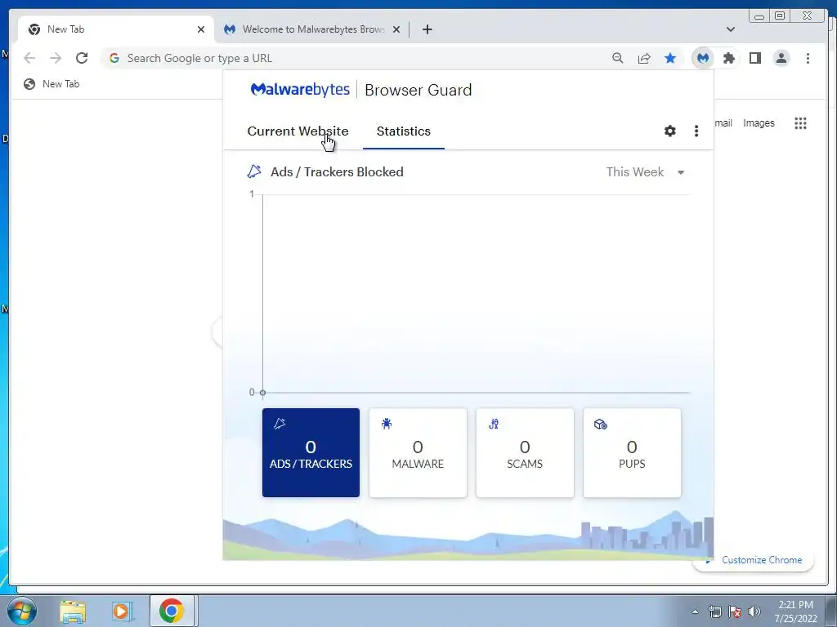The image size is (837, 627).
Task: Go forward to next page
Action: [x=56, y=58]
